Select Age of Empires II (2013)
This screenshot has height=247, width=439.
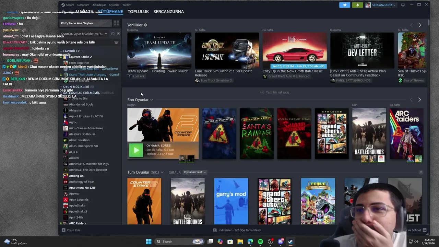pyautogui.click(x=86, y=116)
